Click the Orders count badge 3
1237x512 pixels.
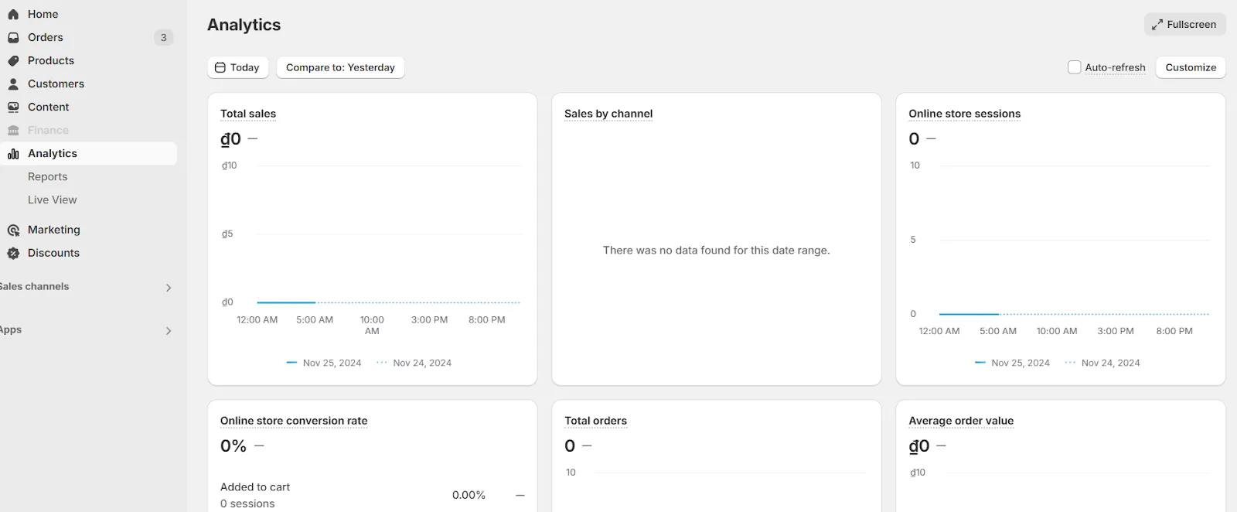(163, 37)
